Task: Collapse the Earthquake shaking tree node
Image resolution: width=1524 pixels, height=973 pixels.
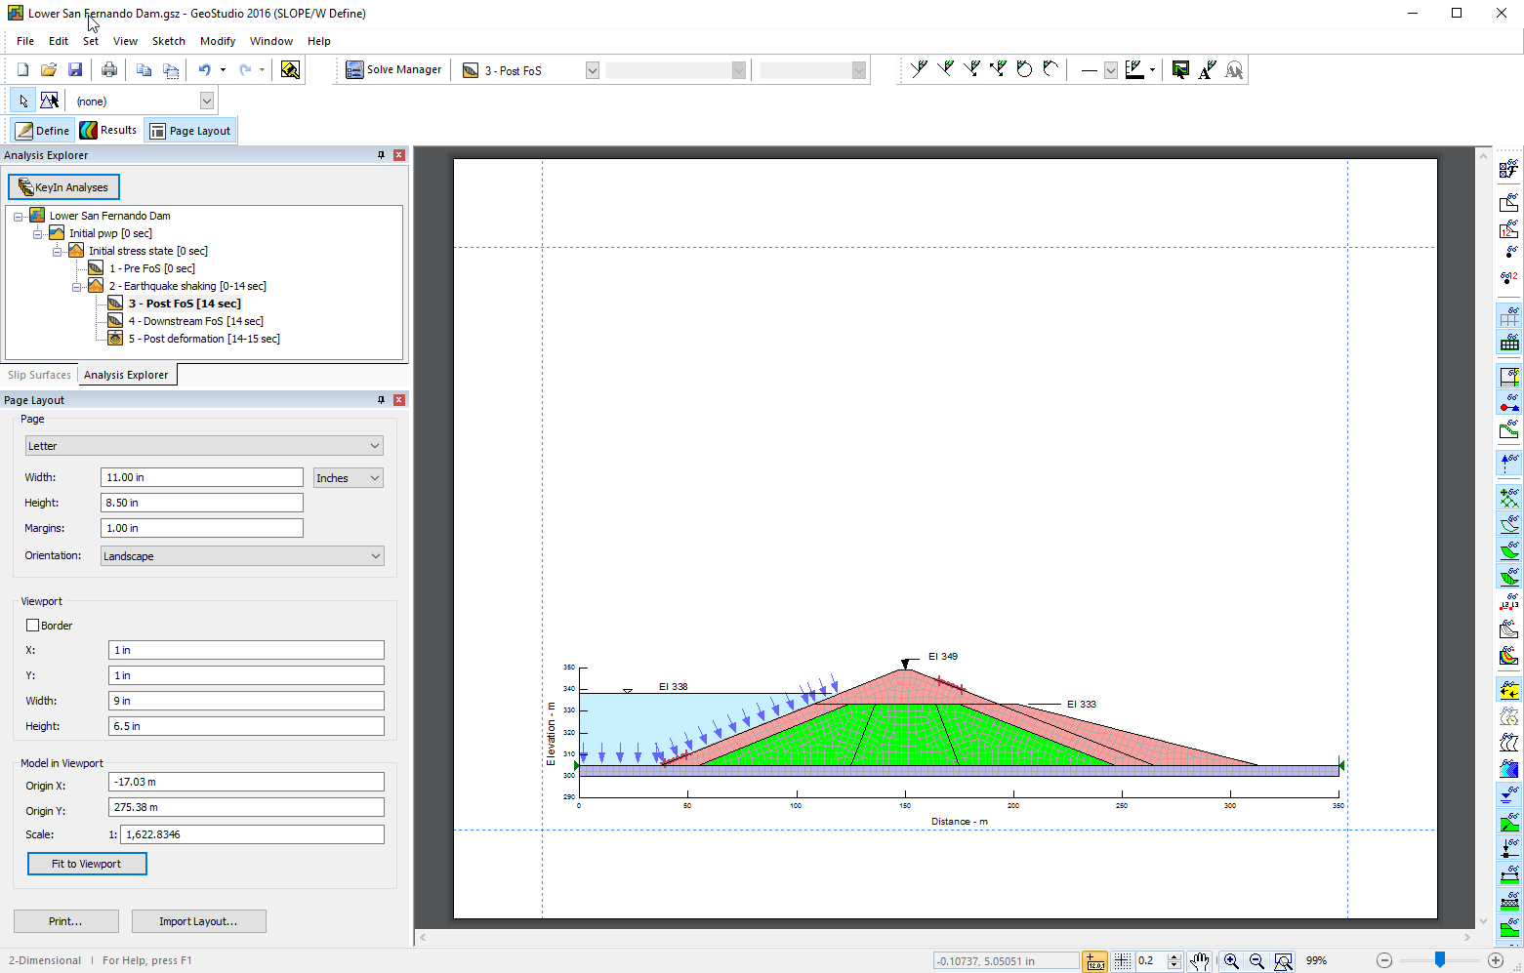Action: pyautogui.click(x=77, y=287)
